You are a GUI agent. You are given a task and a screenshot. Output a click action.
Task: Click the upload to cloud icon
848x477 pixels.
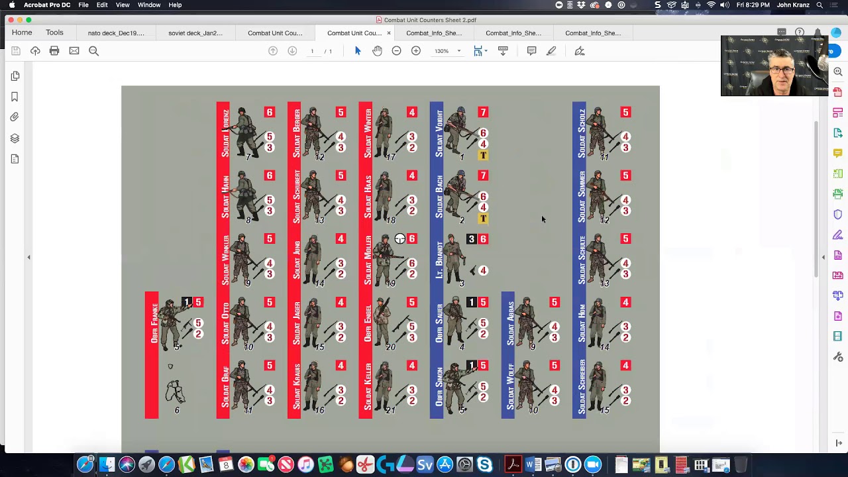click(x=35, y=51)
